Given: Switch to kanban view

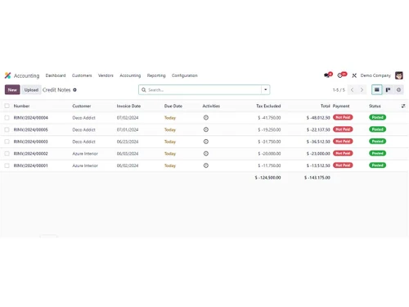Looking at the screenshot, I should pos(388,90).
